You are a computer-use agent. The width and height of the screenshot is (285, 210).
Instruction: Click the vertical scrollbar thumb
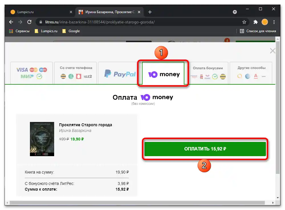point(278,107)
